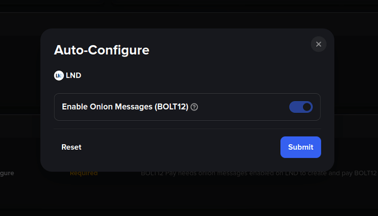
Task: Click the partially hidden "gure" text behind dialog
Action: pyautogui.click(x=7, y=173)
